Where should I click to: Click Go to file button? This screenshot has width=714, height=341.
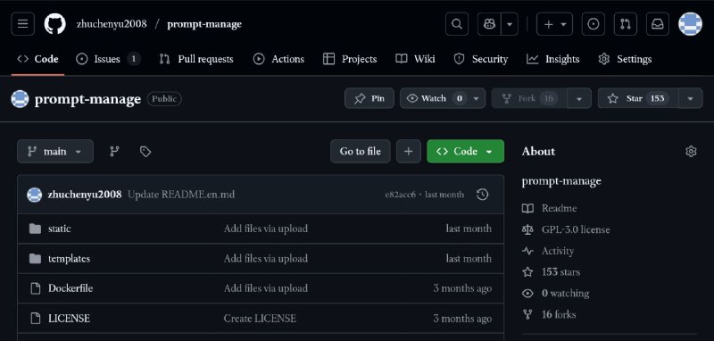click(x=361, y=151)
